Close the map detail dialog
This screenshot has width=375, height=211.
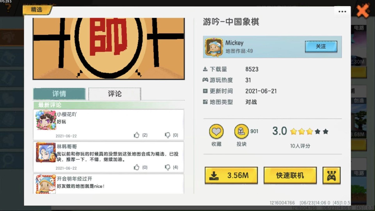(362, 11)
